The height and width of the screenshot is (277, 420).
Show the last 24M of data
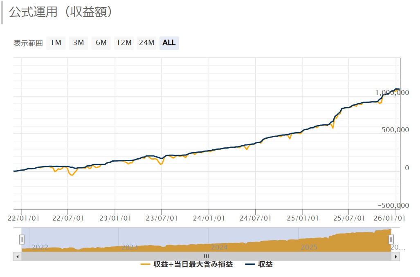pos(146,43)
